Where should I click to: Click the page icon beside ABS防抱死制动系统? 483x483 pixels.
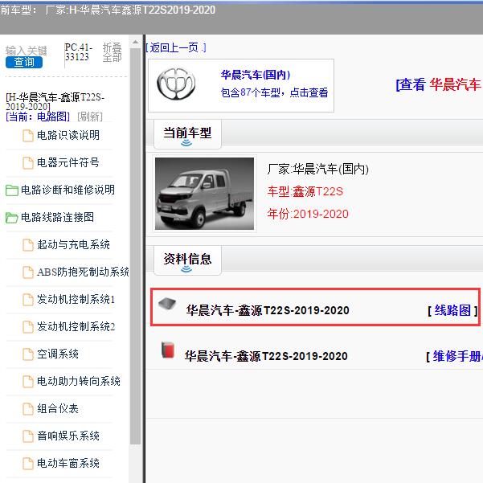click(28, 272)
